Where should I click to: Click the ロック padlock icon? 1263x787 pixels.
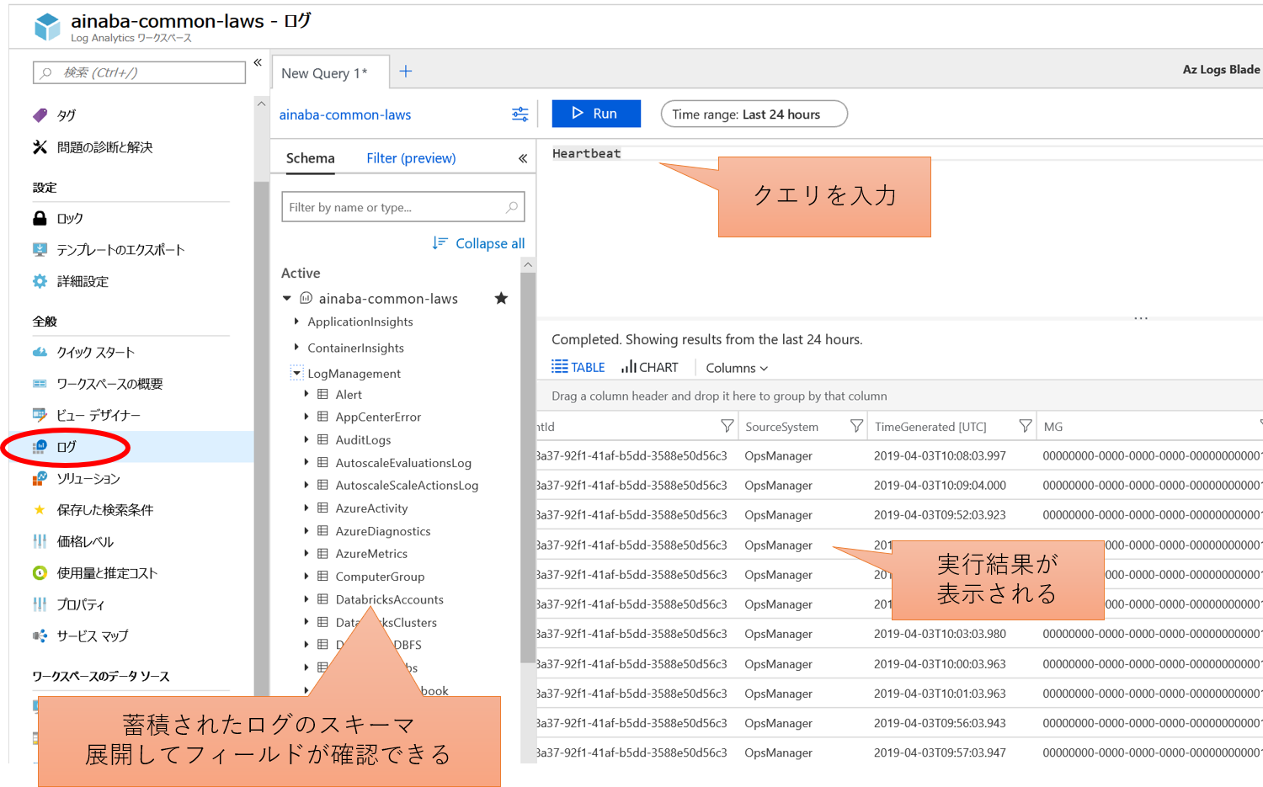pos(40,218)
